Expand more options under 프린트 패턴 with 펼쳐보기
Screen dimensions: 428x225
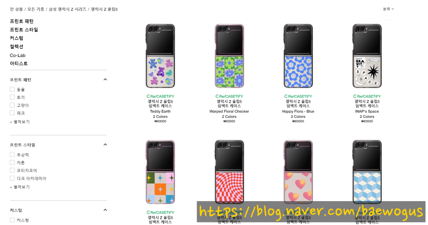point(19,122)
